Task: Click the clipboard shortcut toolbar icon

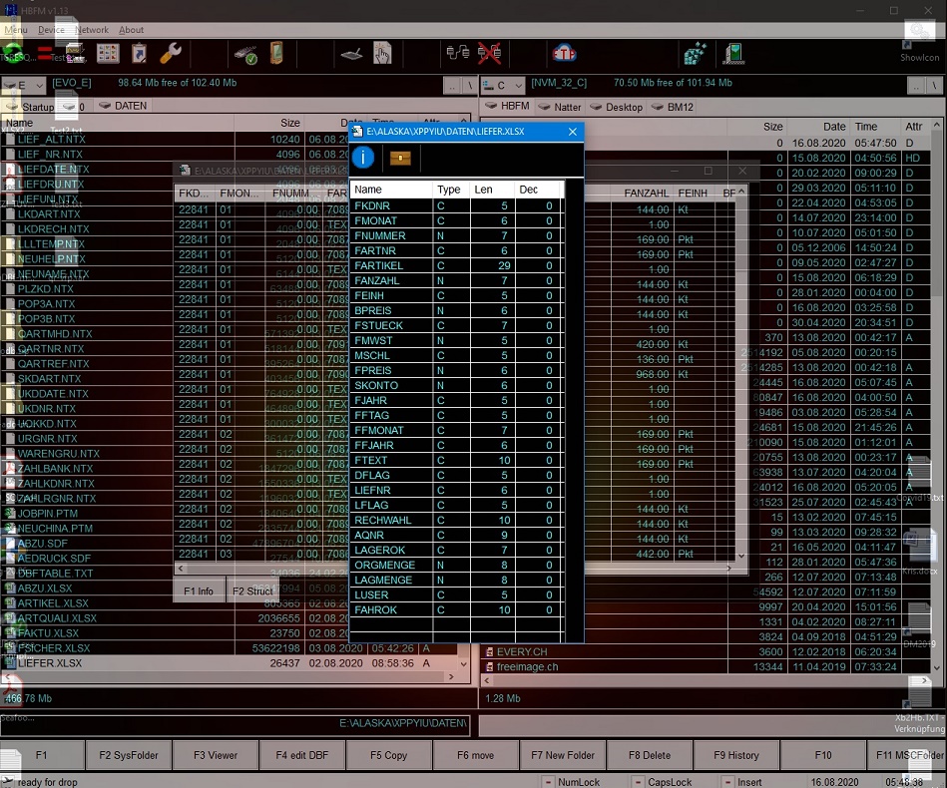Action: [x=139, y=53]
